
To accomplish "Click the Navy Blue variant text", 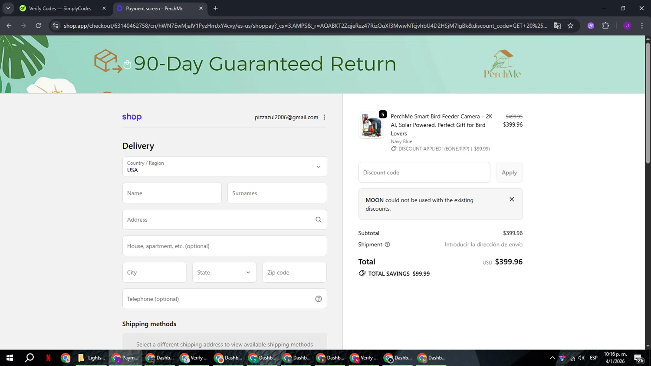I will [x=401, y=141].
